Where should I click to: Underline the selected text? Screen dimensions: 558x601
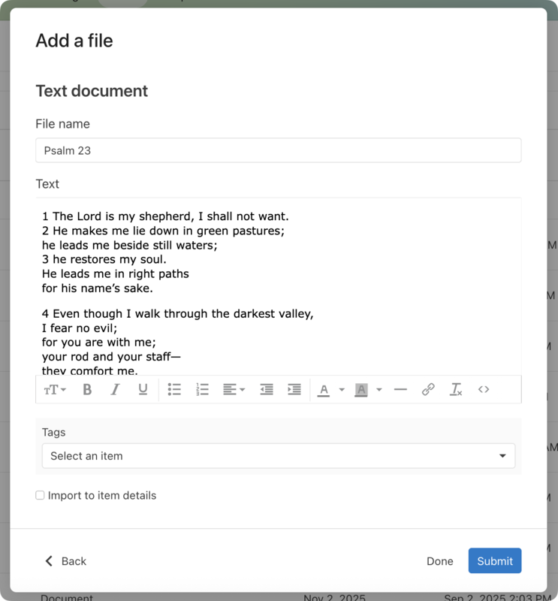(x=143, y=389)
